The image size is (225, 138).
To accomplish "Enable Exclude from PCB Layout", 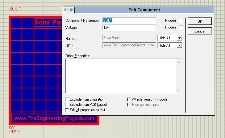I will 67,105.
